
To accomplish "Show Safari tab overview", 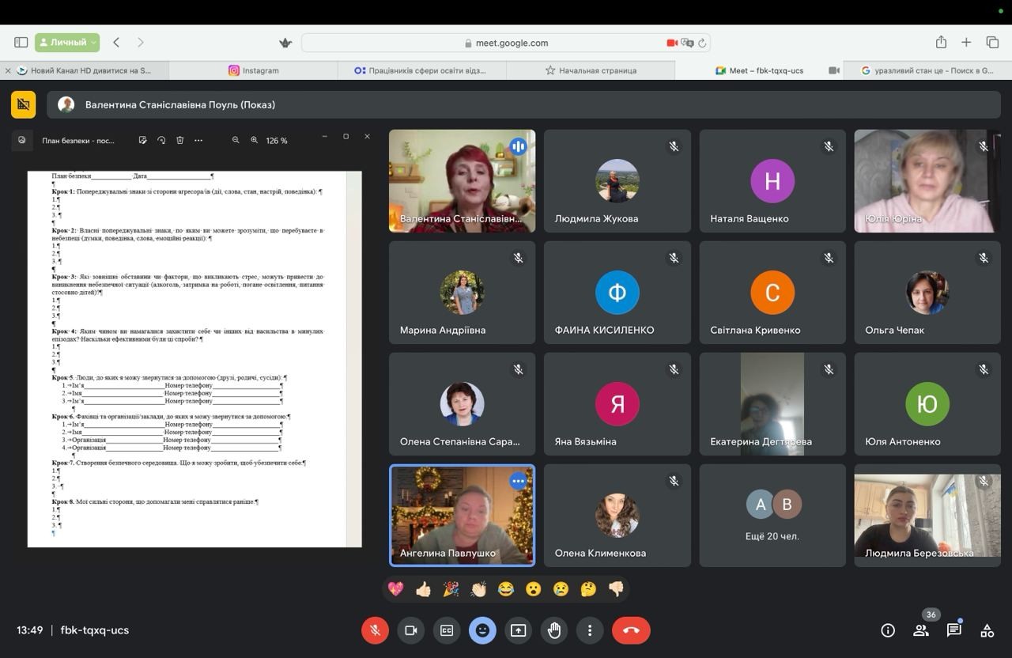I will (992, 42).
